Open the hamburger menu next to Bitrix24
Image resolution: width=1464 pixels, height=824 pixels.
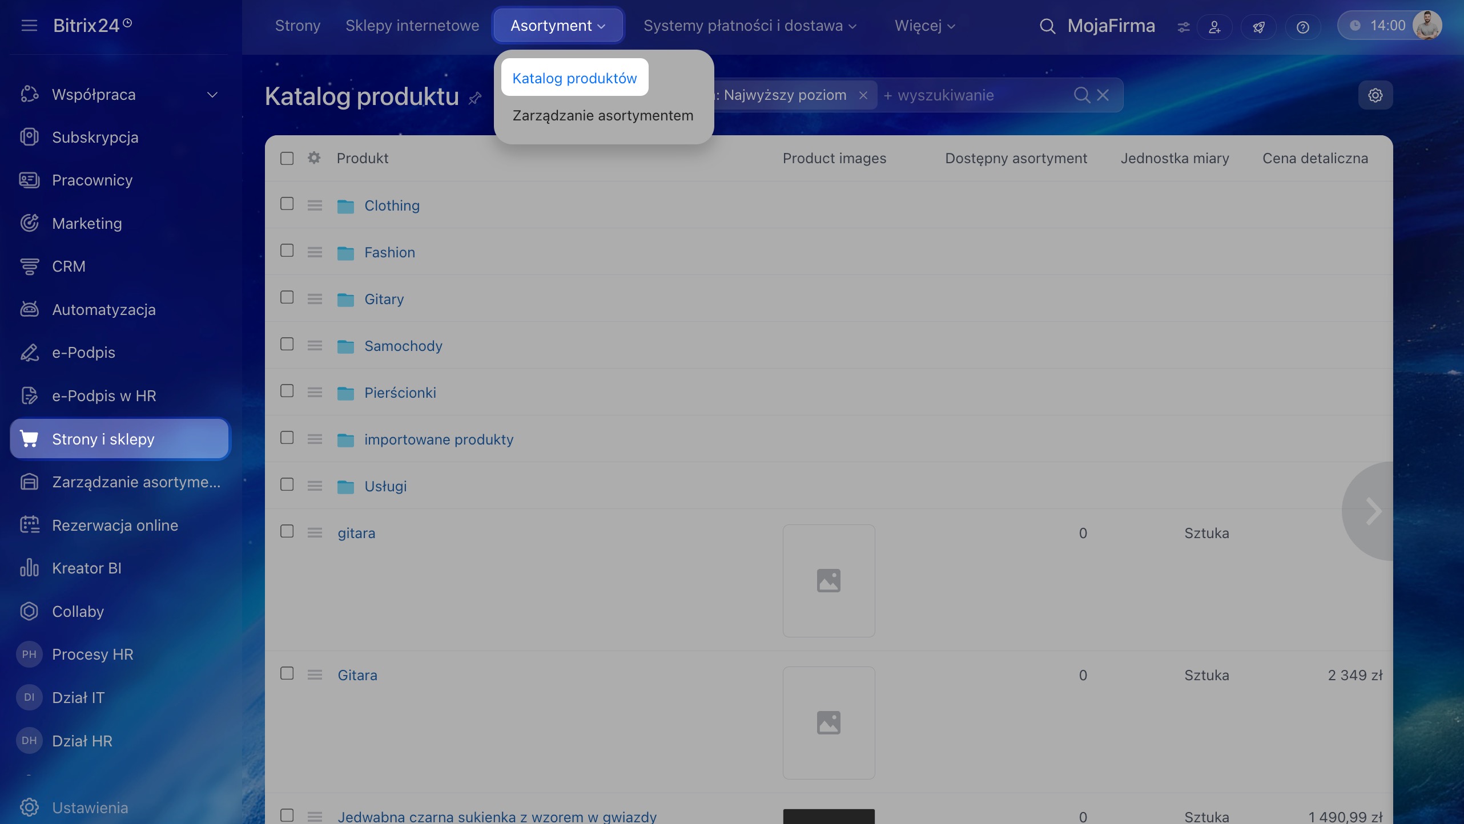click(x=29, y=25)
